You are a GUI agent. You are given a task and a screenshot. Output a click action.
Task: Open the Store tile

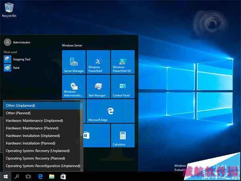pos(97,136)
